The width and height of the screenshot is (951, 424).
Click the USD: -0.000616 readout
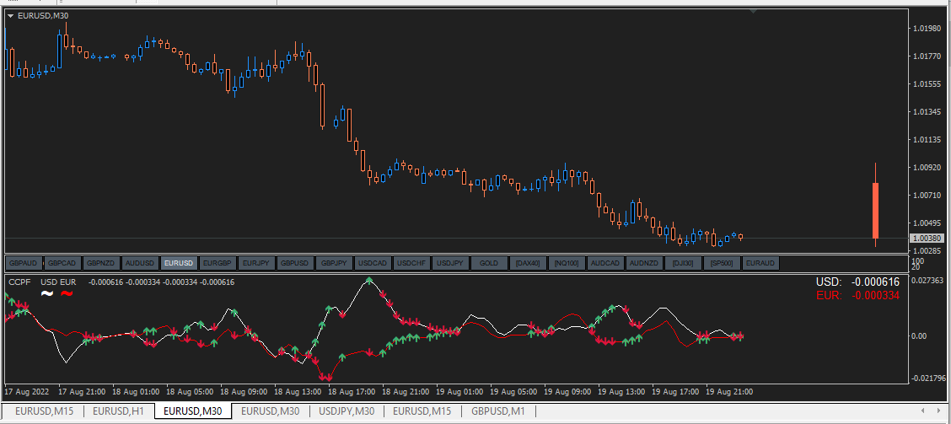[857, 282]
